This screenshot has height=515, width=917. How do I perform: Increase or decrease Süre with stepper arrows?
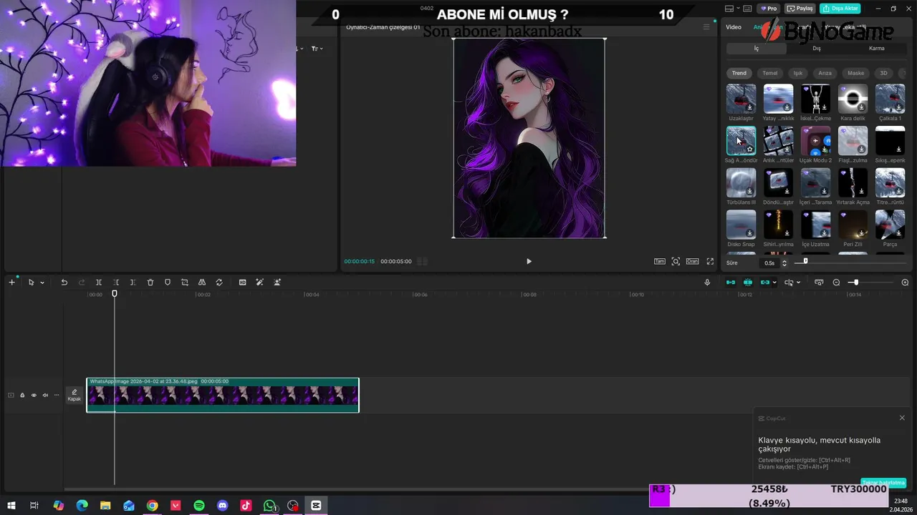click(784, 263)
